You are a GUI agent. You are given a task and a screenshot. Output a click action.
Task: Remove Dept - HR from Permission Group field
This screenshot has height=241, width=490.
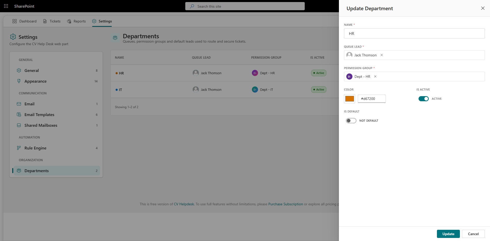pyautogui.click(x=375, y=77)
